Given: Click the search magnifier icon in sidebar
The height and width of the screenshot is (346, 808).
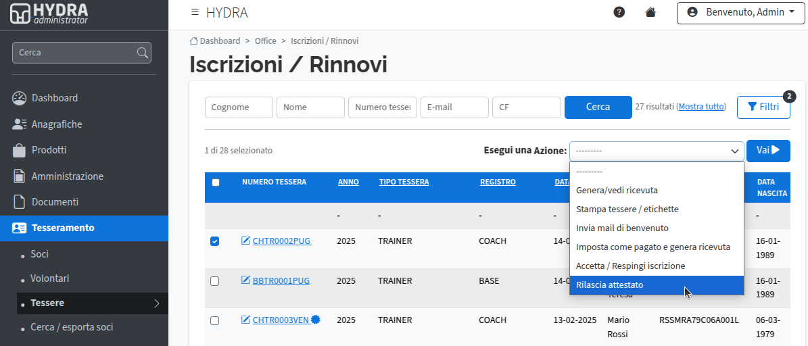Looking at the screenshot, I should (142, 53).
